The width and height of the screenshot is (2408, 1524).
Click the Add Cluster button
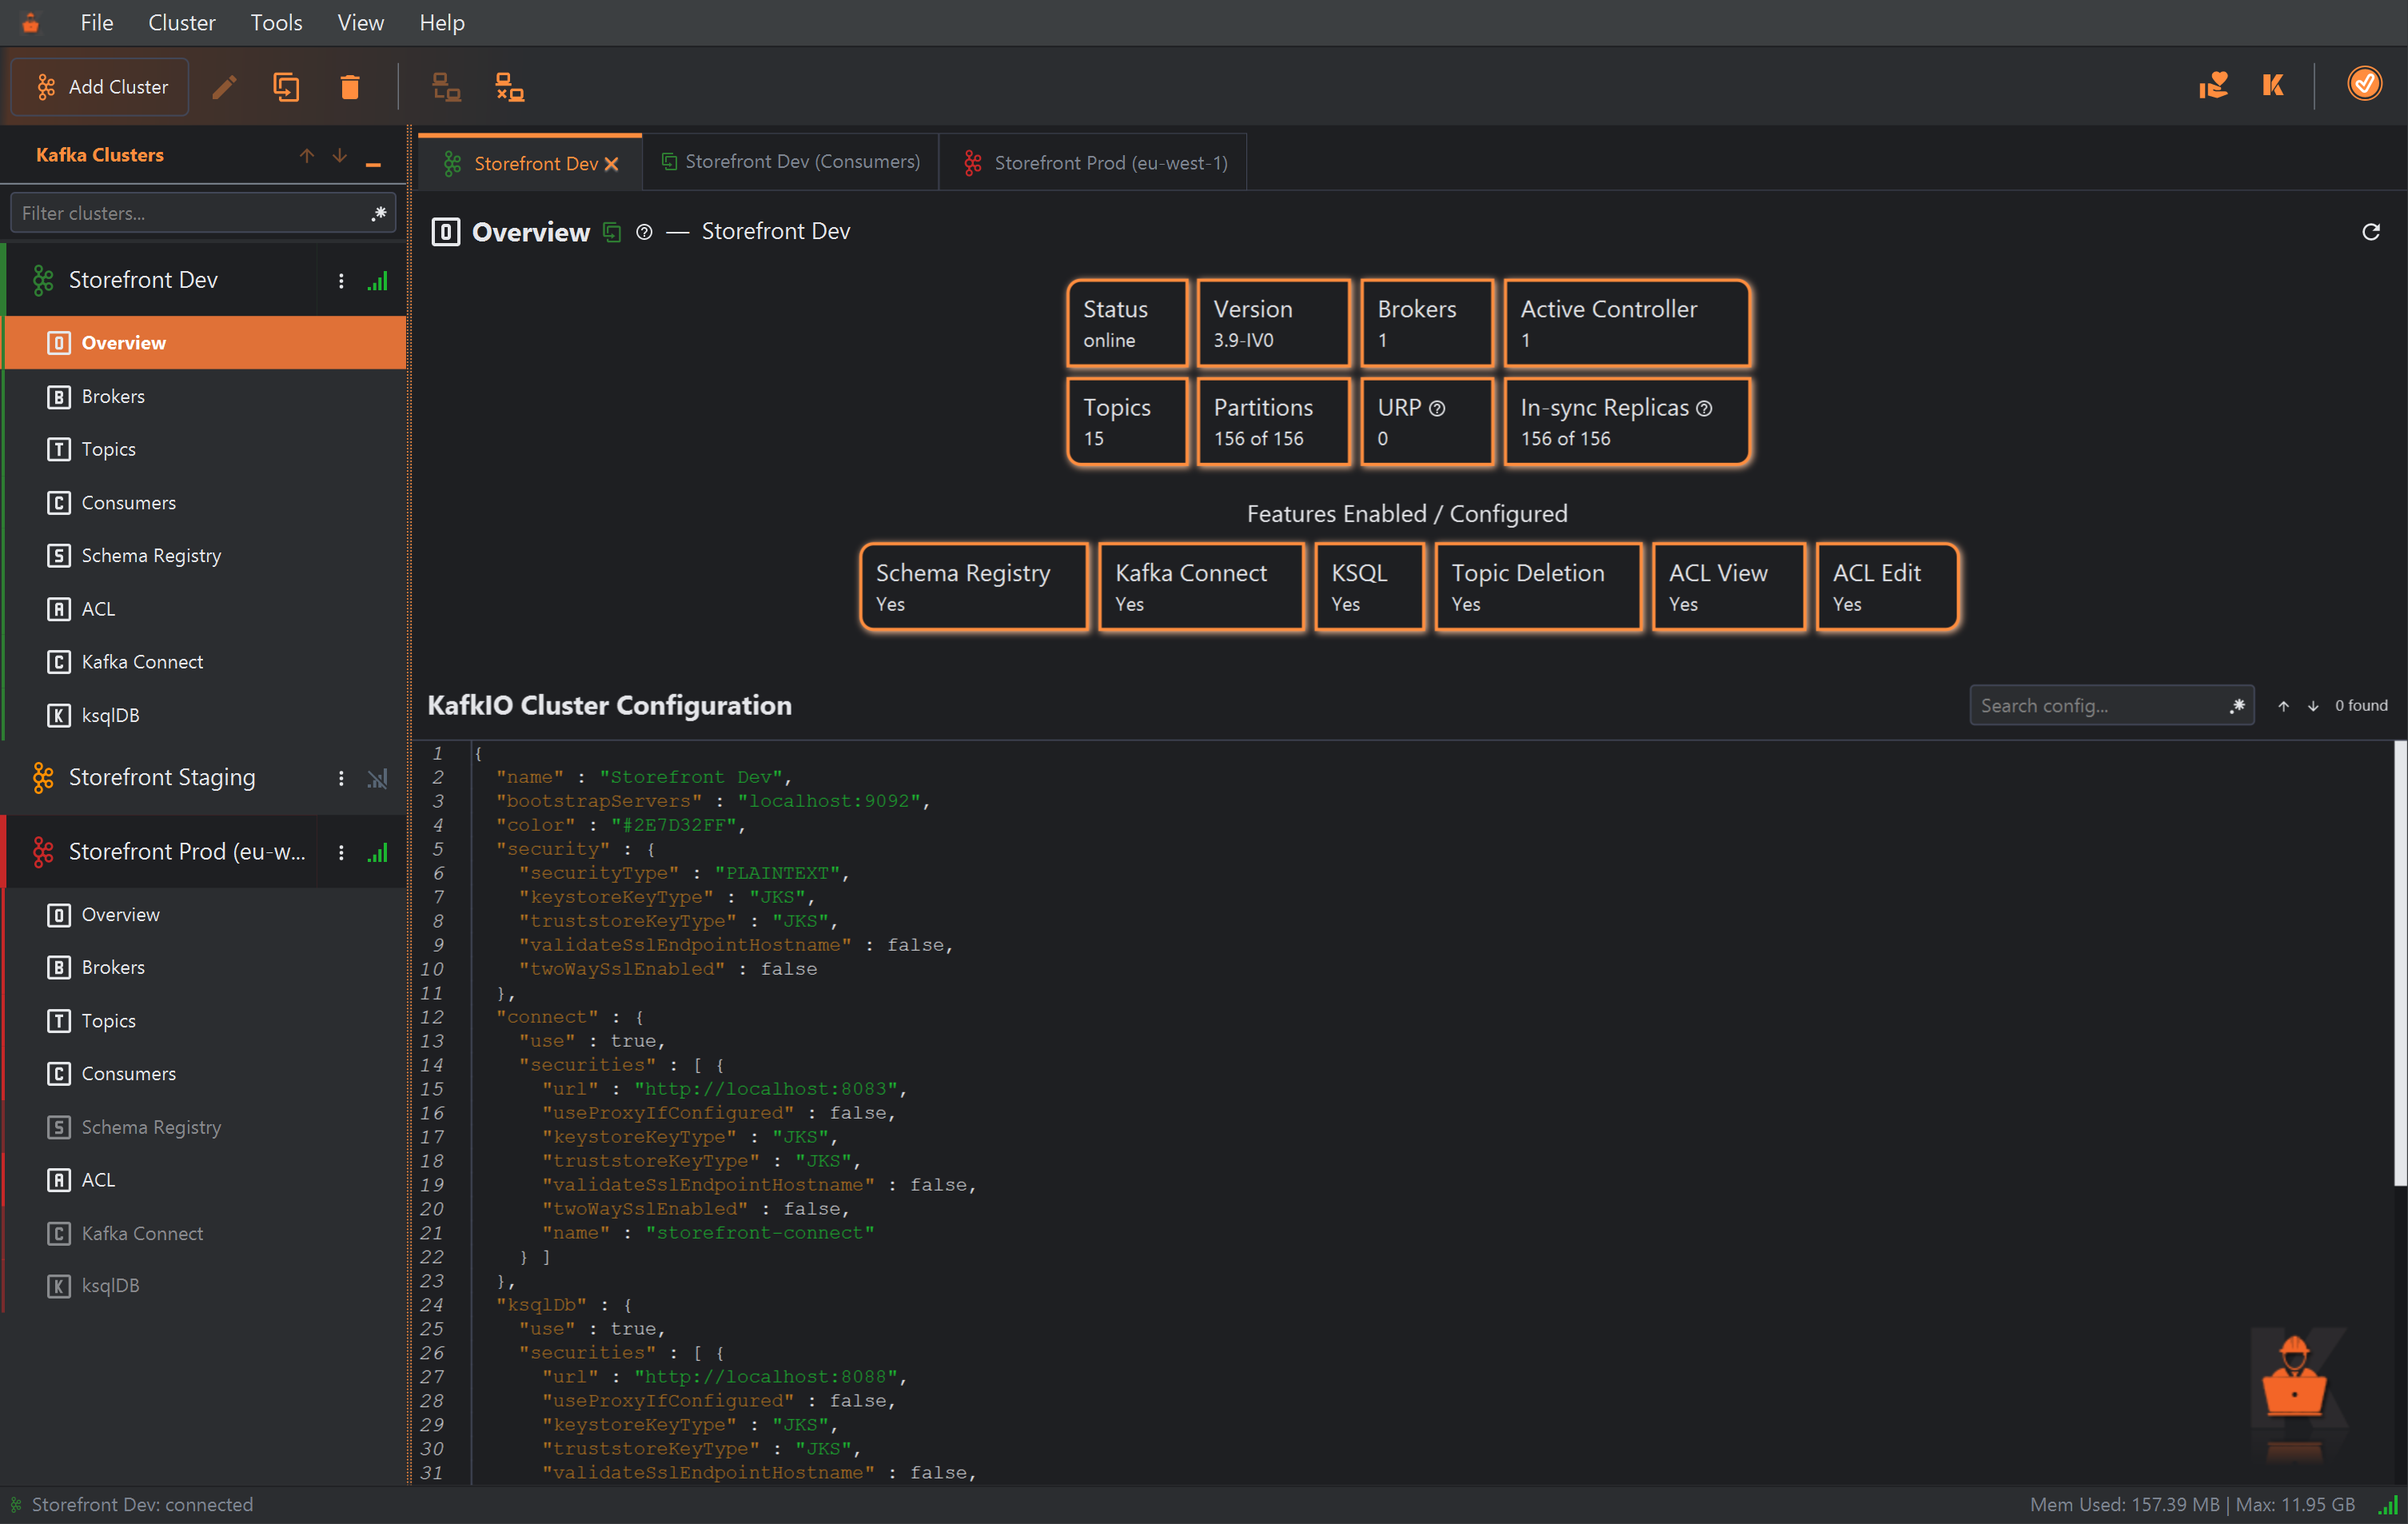[100, 87]
